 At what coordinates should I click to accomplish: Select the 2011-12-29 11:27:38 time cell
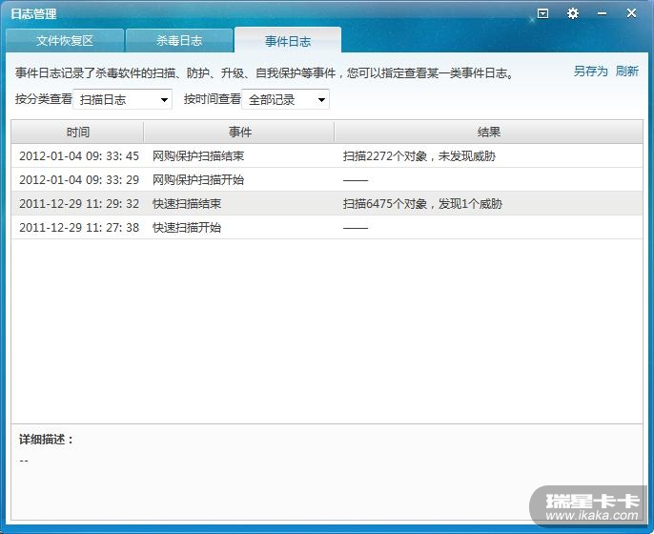(79, 227)
